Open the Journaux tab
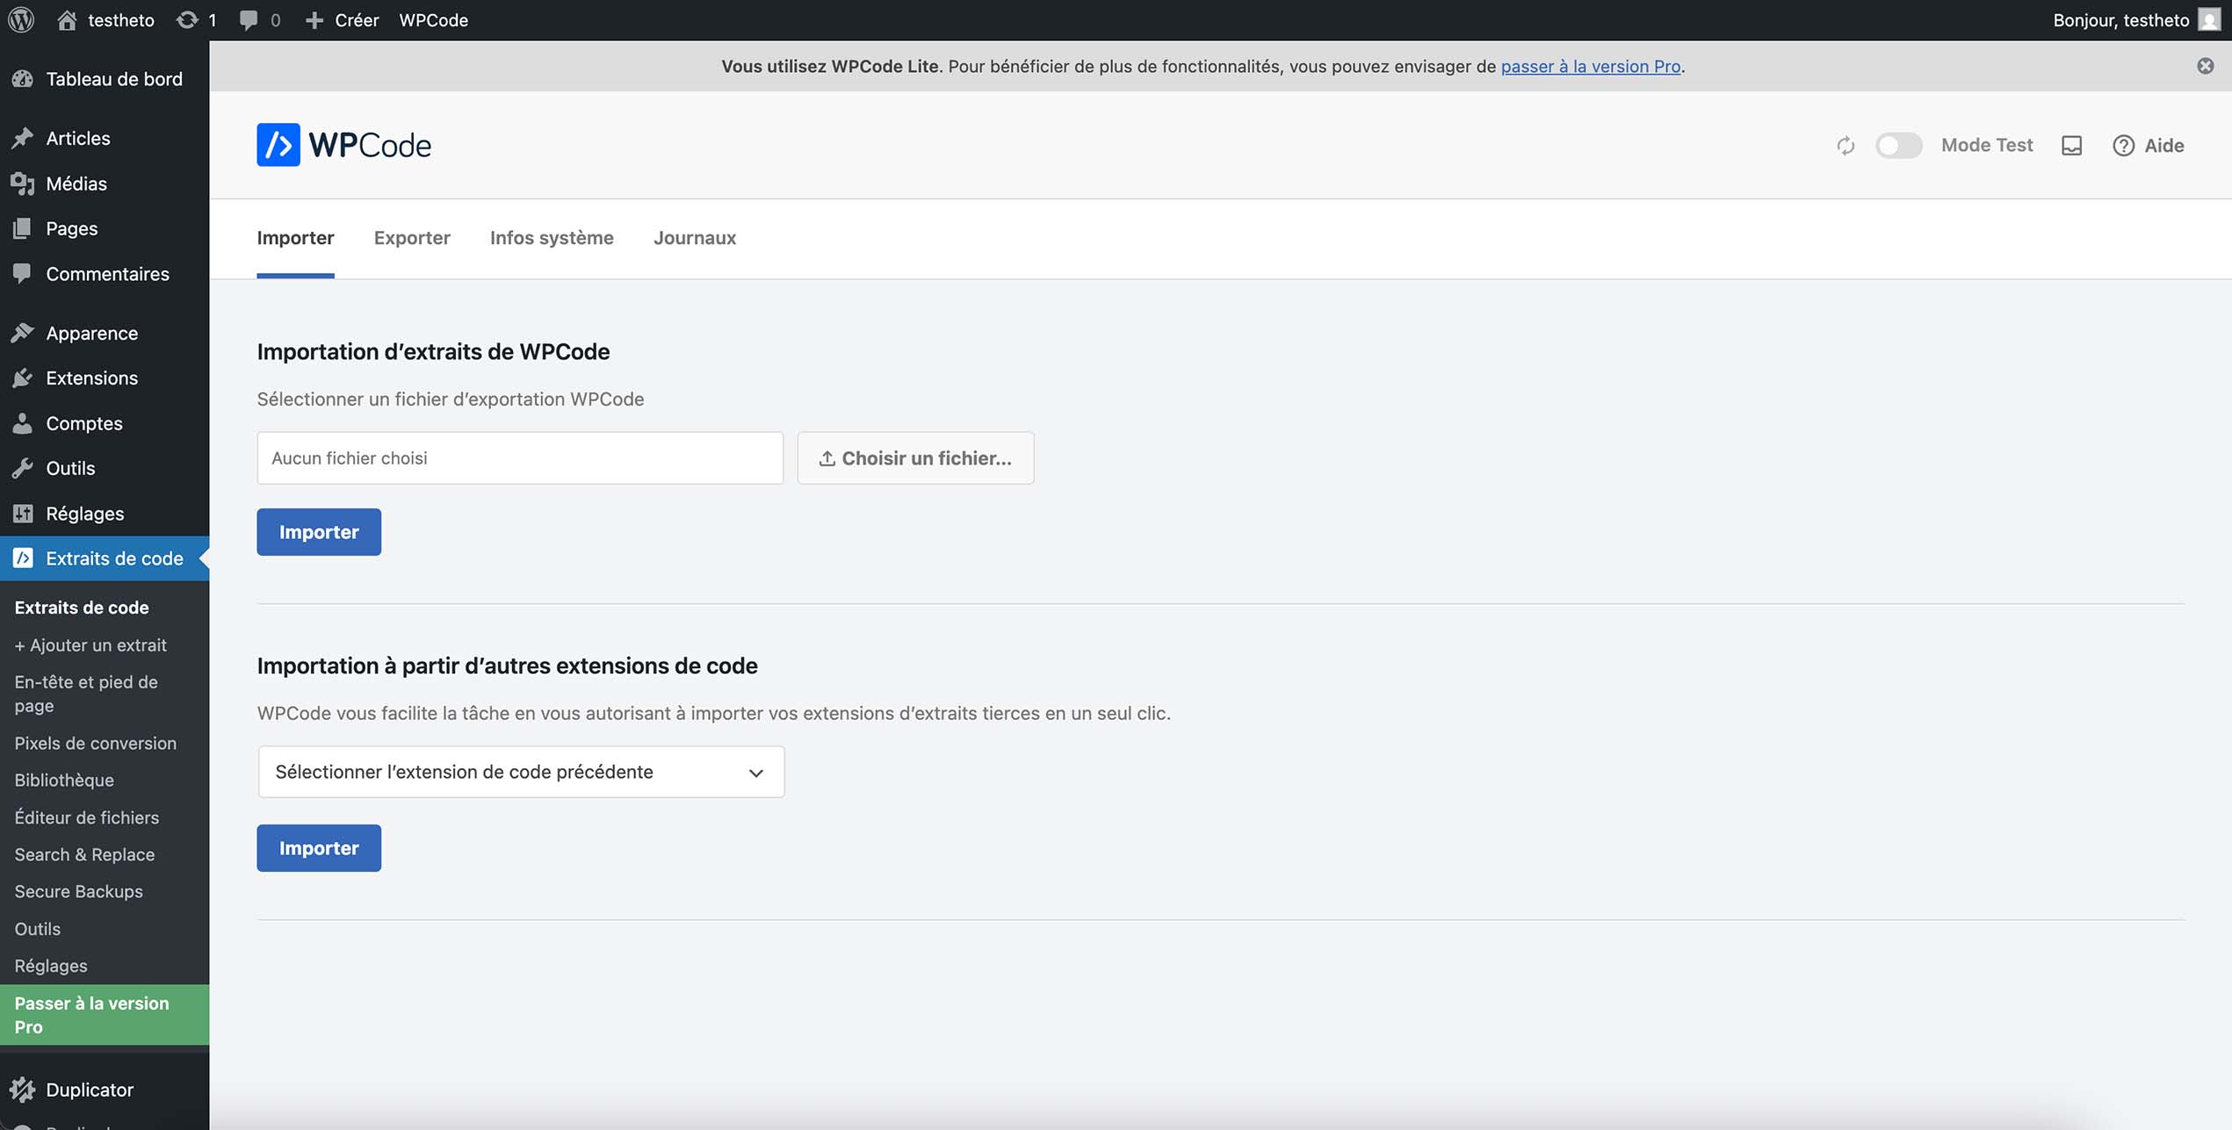 point(694,238)
